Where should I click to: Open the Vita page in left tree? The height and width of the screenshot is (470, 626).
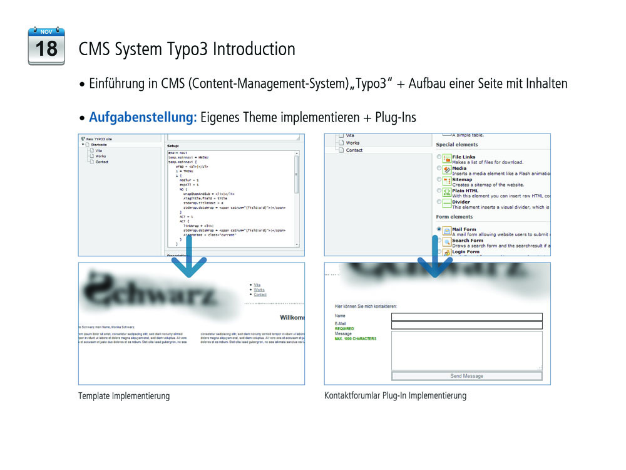click(99, 150)
